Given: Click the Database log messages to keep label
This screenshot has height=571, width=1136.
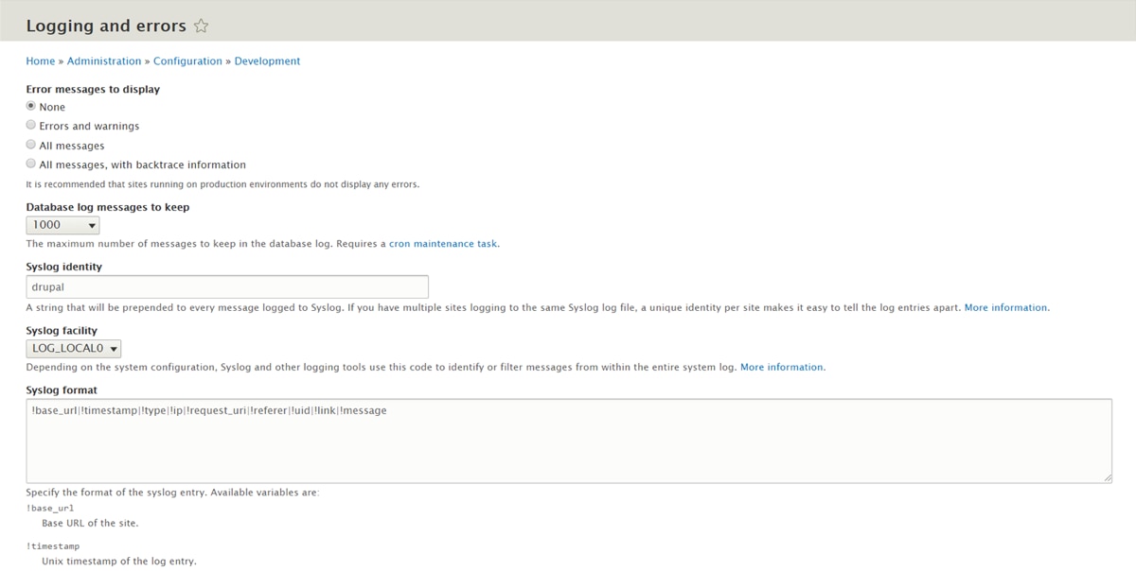Looking at the screenshot, I should (108, 207).
